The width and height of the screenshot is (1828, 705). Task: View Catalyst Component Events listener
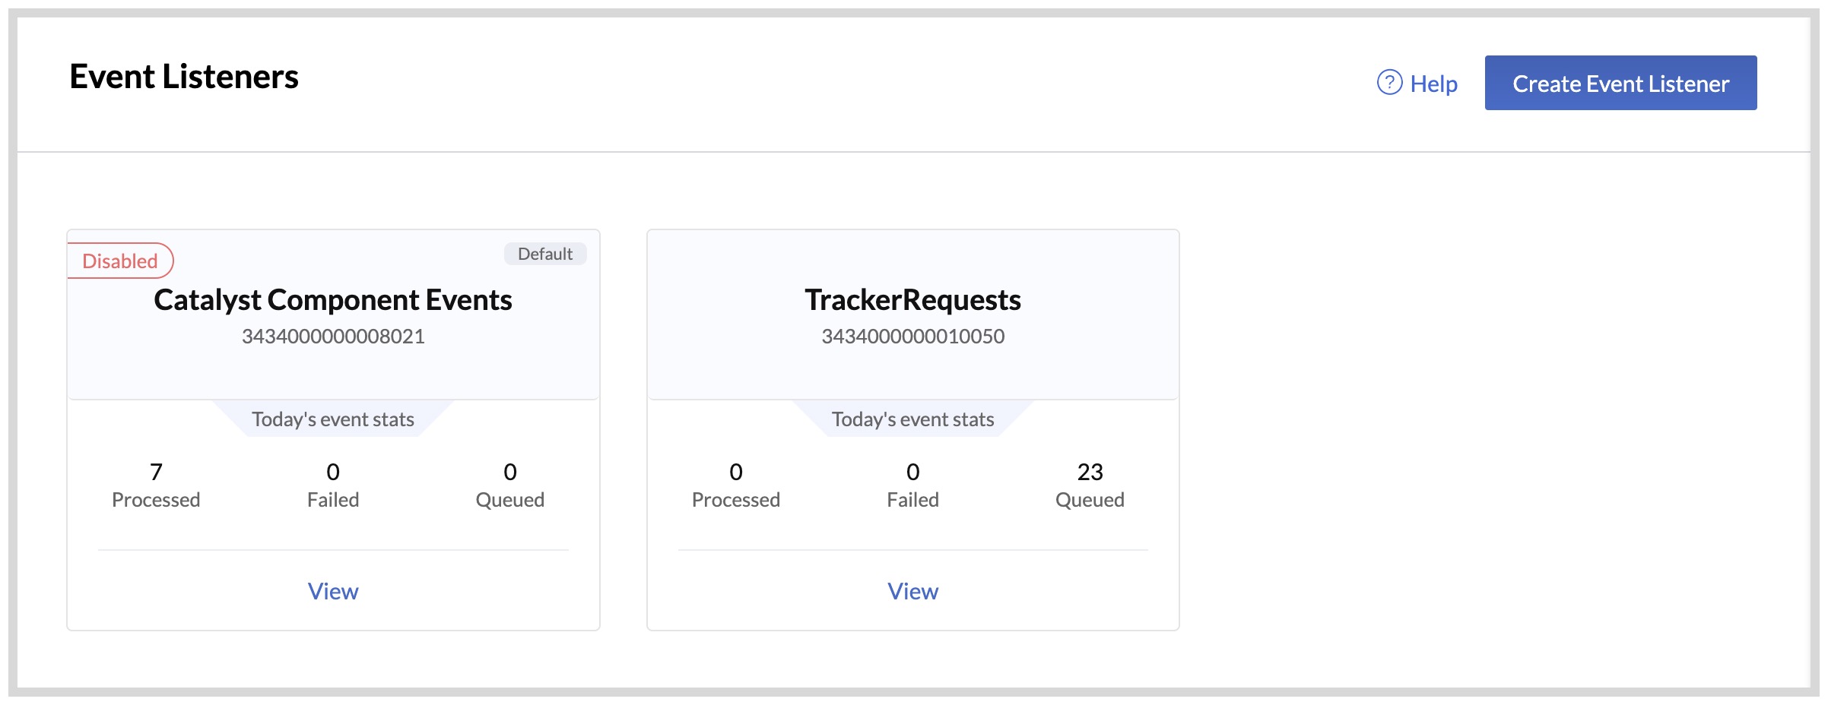[x=332, y=591]
